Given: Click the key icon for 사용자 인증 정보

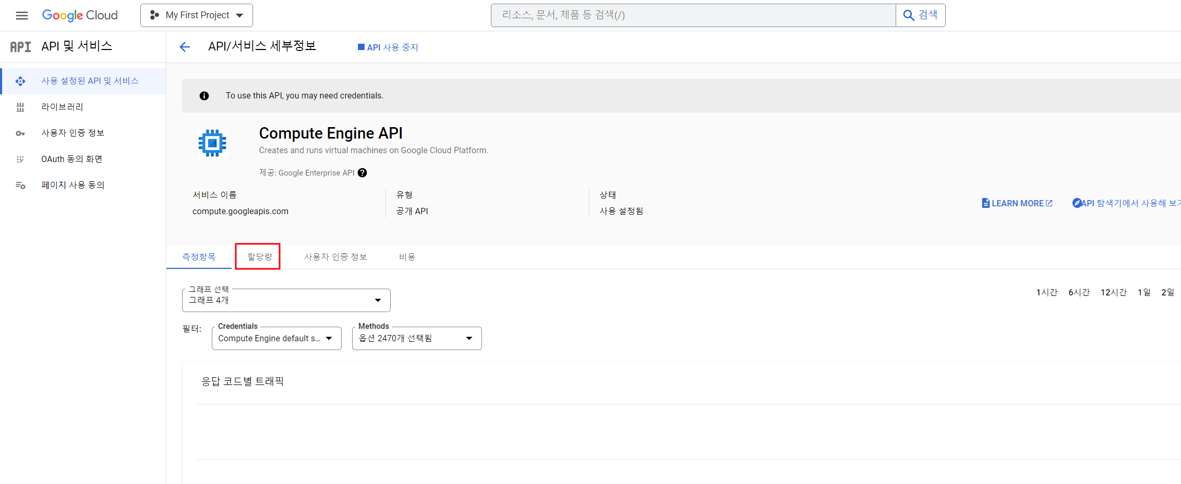Looking at the screenshot, I should (x=20, y=133).
